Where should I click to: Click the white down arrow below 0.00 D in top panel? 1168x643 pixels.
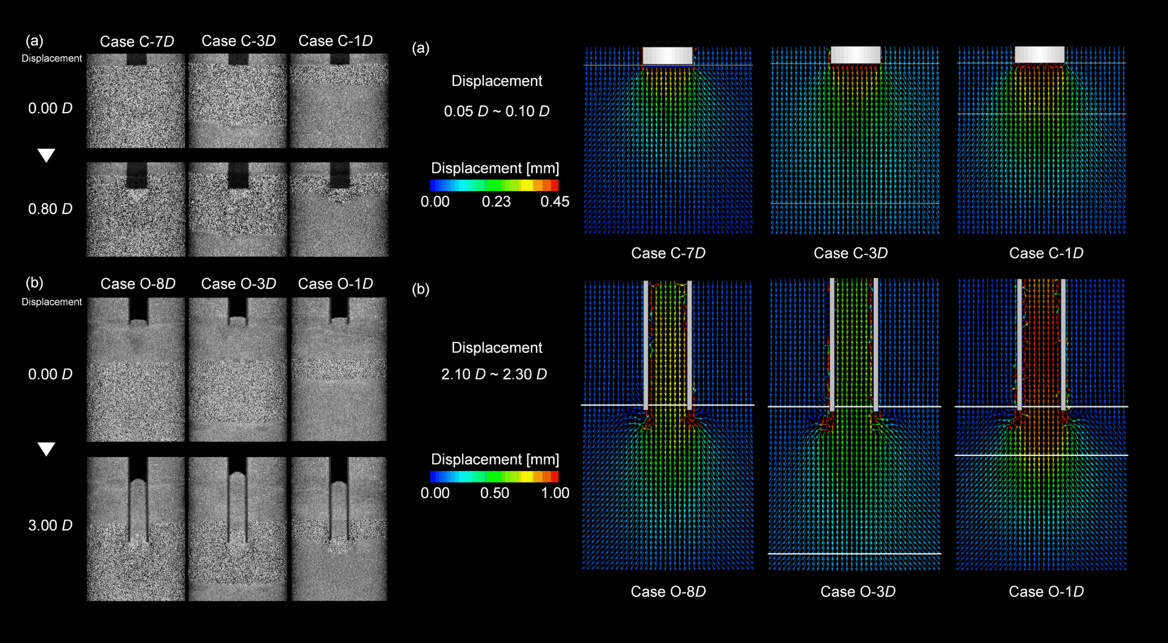coord(47,156)
